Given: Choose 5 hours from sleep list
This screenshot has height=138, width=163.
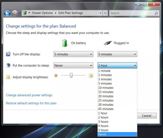Looking at the screenshot, I should [117, 130].
